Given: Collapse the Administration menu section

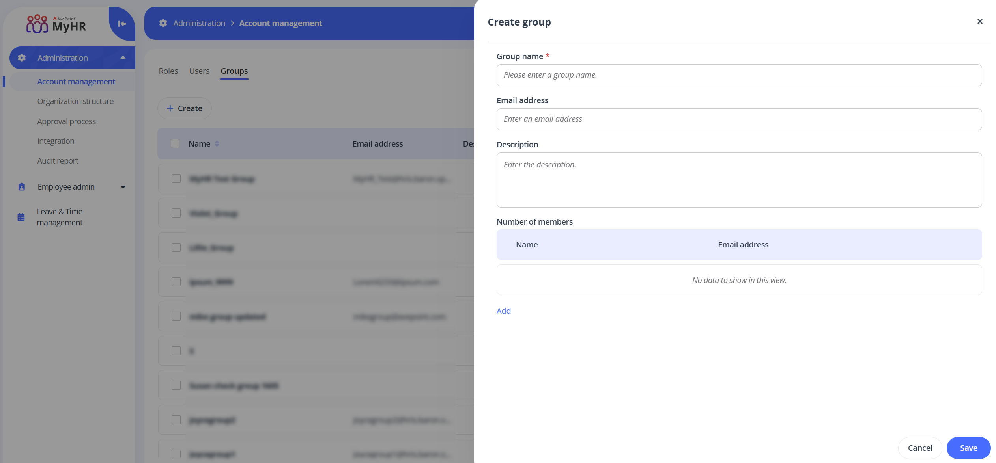Looking at the screenshot, I should (123, 58).
